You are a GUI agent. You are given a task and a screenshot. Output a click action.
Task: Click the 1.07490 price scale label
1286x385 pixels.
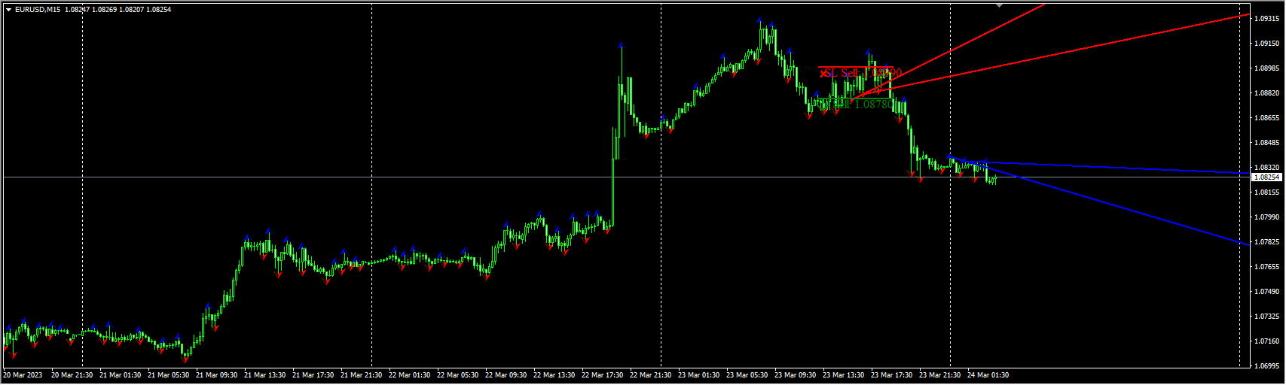point(1269,292)
